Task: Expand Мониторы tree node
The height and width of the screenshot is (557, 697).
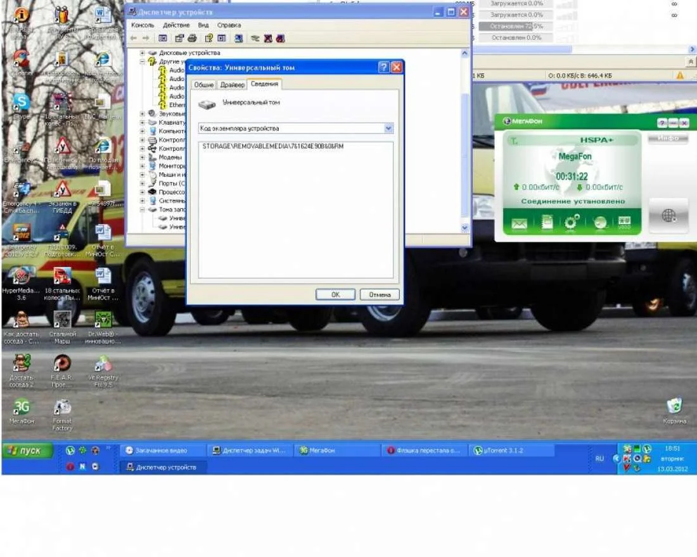Action: pyautogui.click(x=142, y=166)
